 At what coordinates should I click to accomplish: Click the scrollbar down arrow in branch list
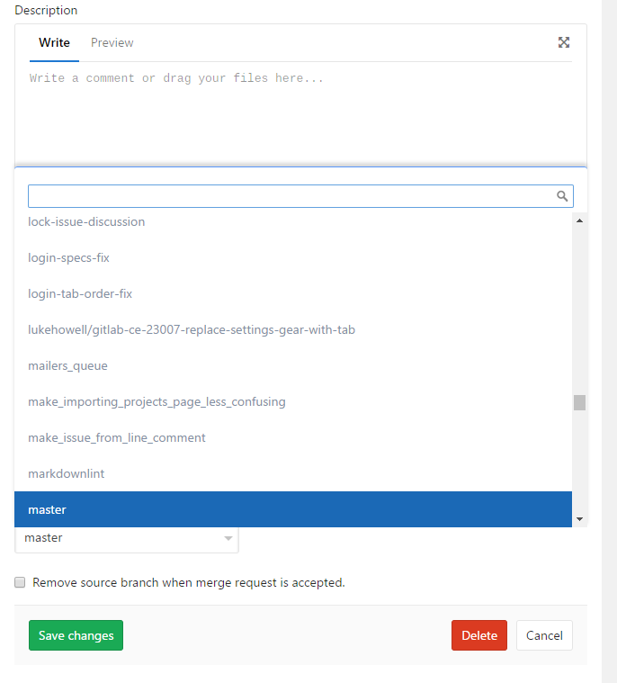tap(579, 519)
